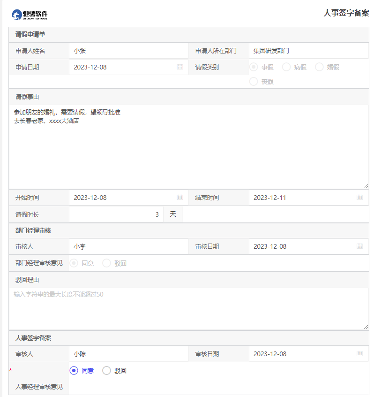This screenshot has height=397, width=374.
Task: Click the 人事签字备案 审核人 field 小陈
Action: (x=128, y=354)
